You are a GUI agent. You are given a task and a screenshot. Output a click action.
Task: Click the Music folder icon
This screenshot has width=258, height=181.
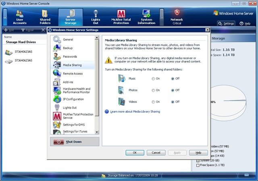(x=122, y=78)
